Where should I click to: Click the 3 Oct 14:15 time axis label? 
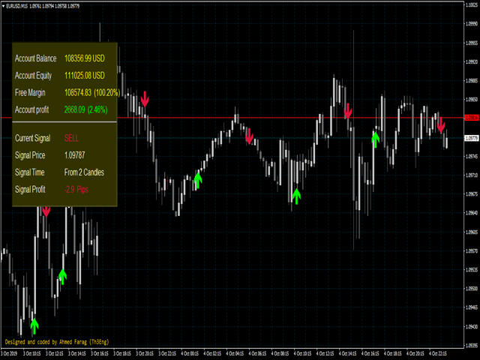coord(77,353)
